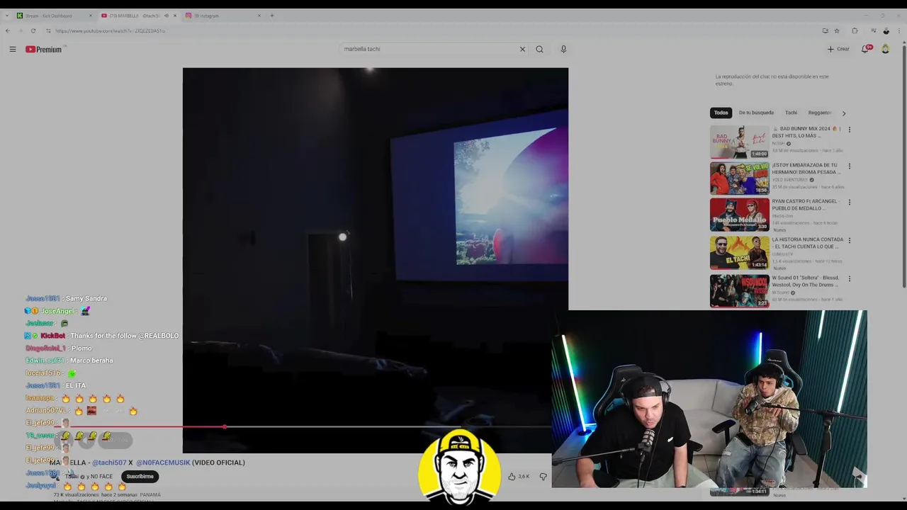
Task: Click the red playhead dot on progress bar
Action: [x=225, y=427]
